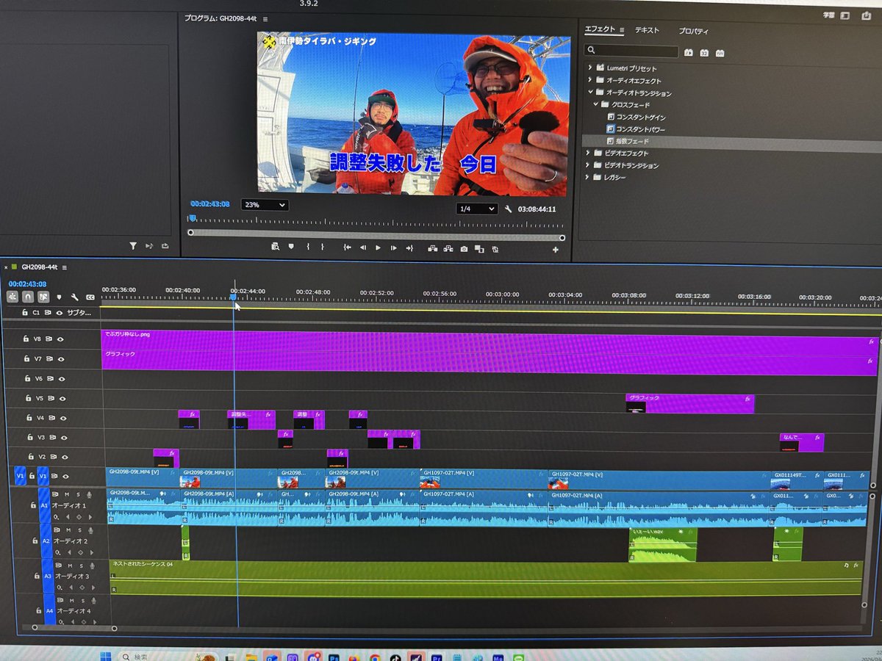Select the コンスタントゲイン transition
882x661 pixels.
(x=640, y=118)
